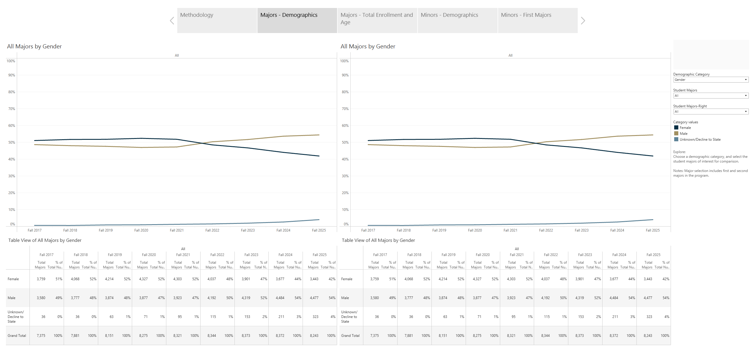Click the next tabs right arrow

[x=583, y=21]
